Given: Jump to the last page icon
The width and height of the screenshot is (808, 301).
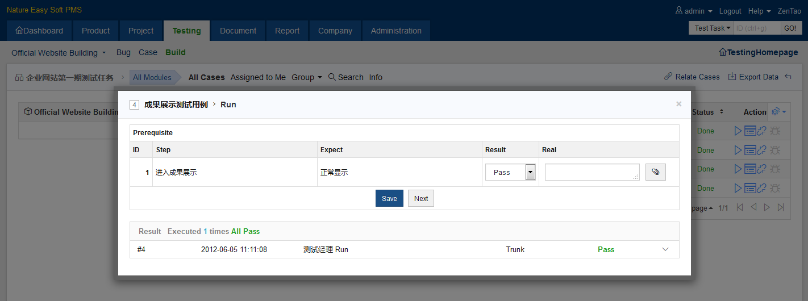Looking at the screenshot, I should (781, 207).
